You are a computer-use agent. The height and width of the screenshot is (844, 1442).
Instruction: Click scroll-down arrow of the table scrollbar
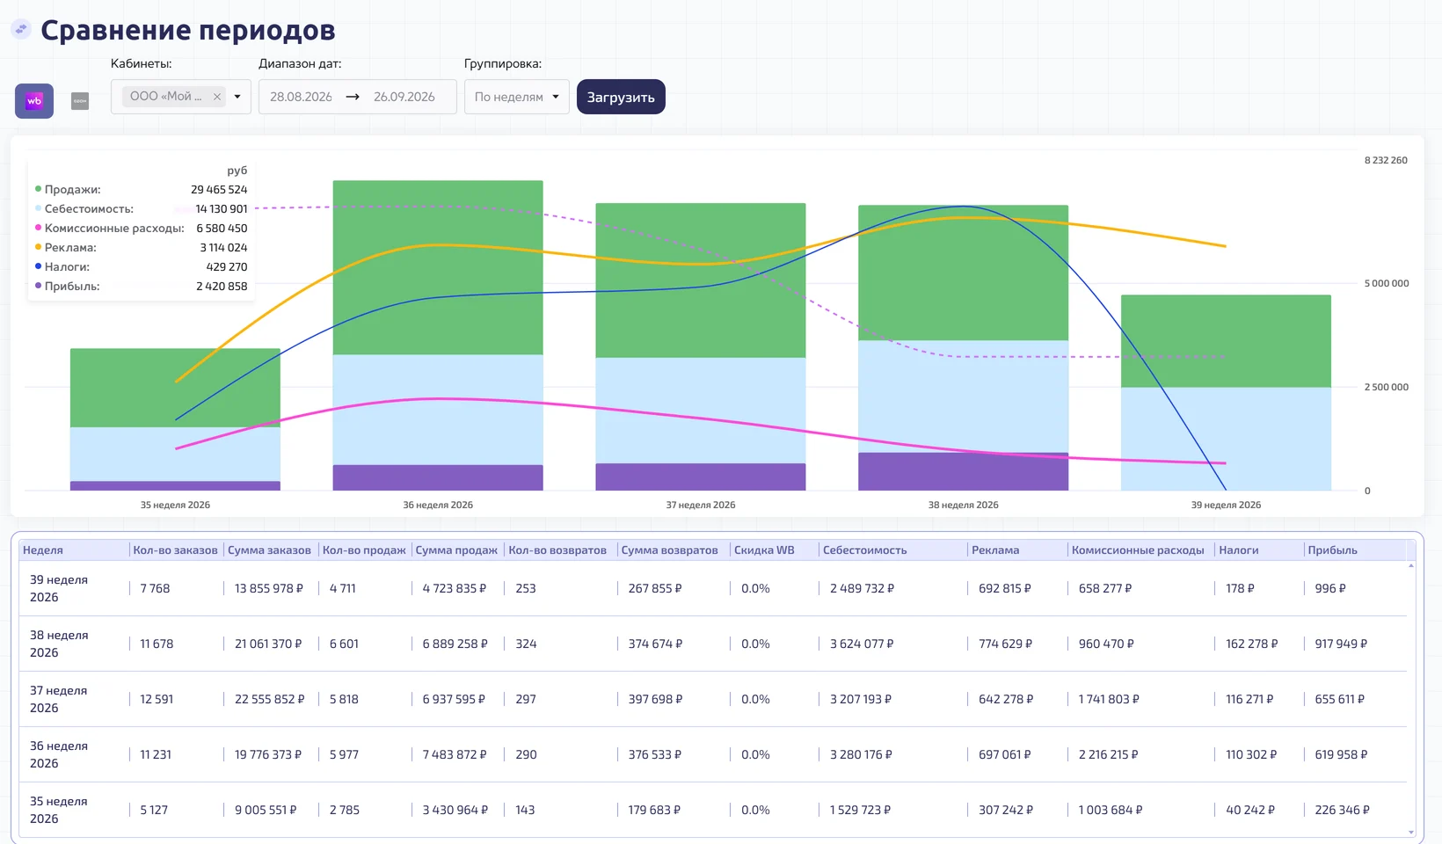pyautogui.click(x=1411, y=832)
